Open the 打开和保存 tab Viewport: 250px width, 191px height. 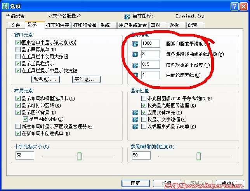pos(58,25)
